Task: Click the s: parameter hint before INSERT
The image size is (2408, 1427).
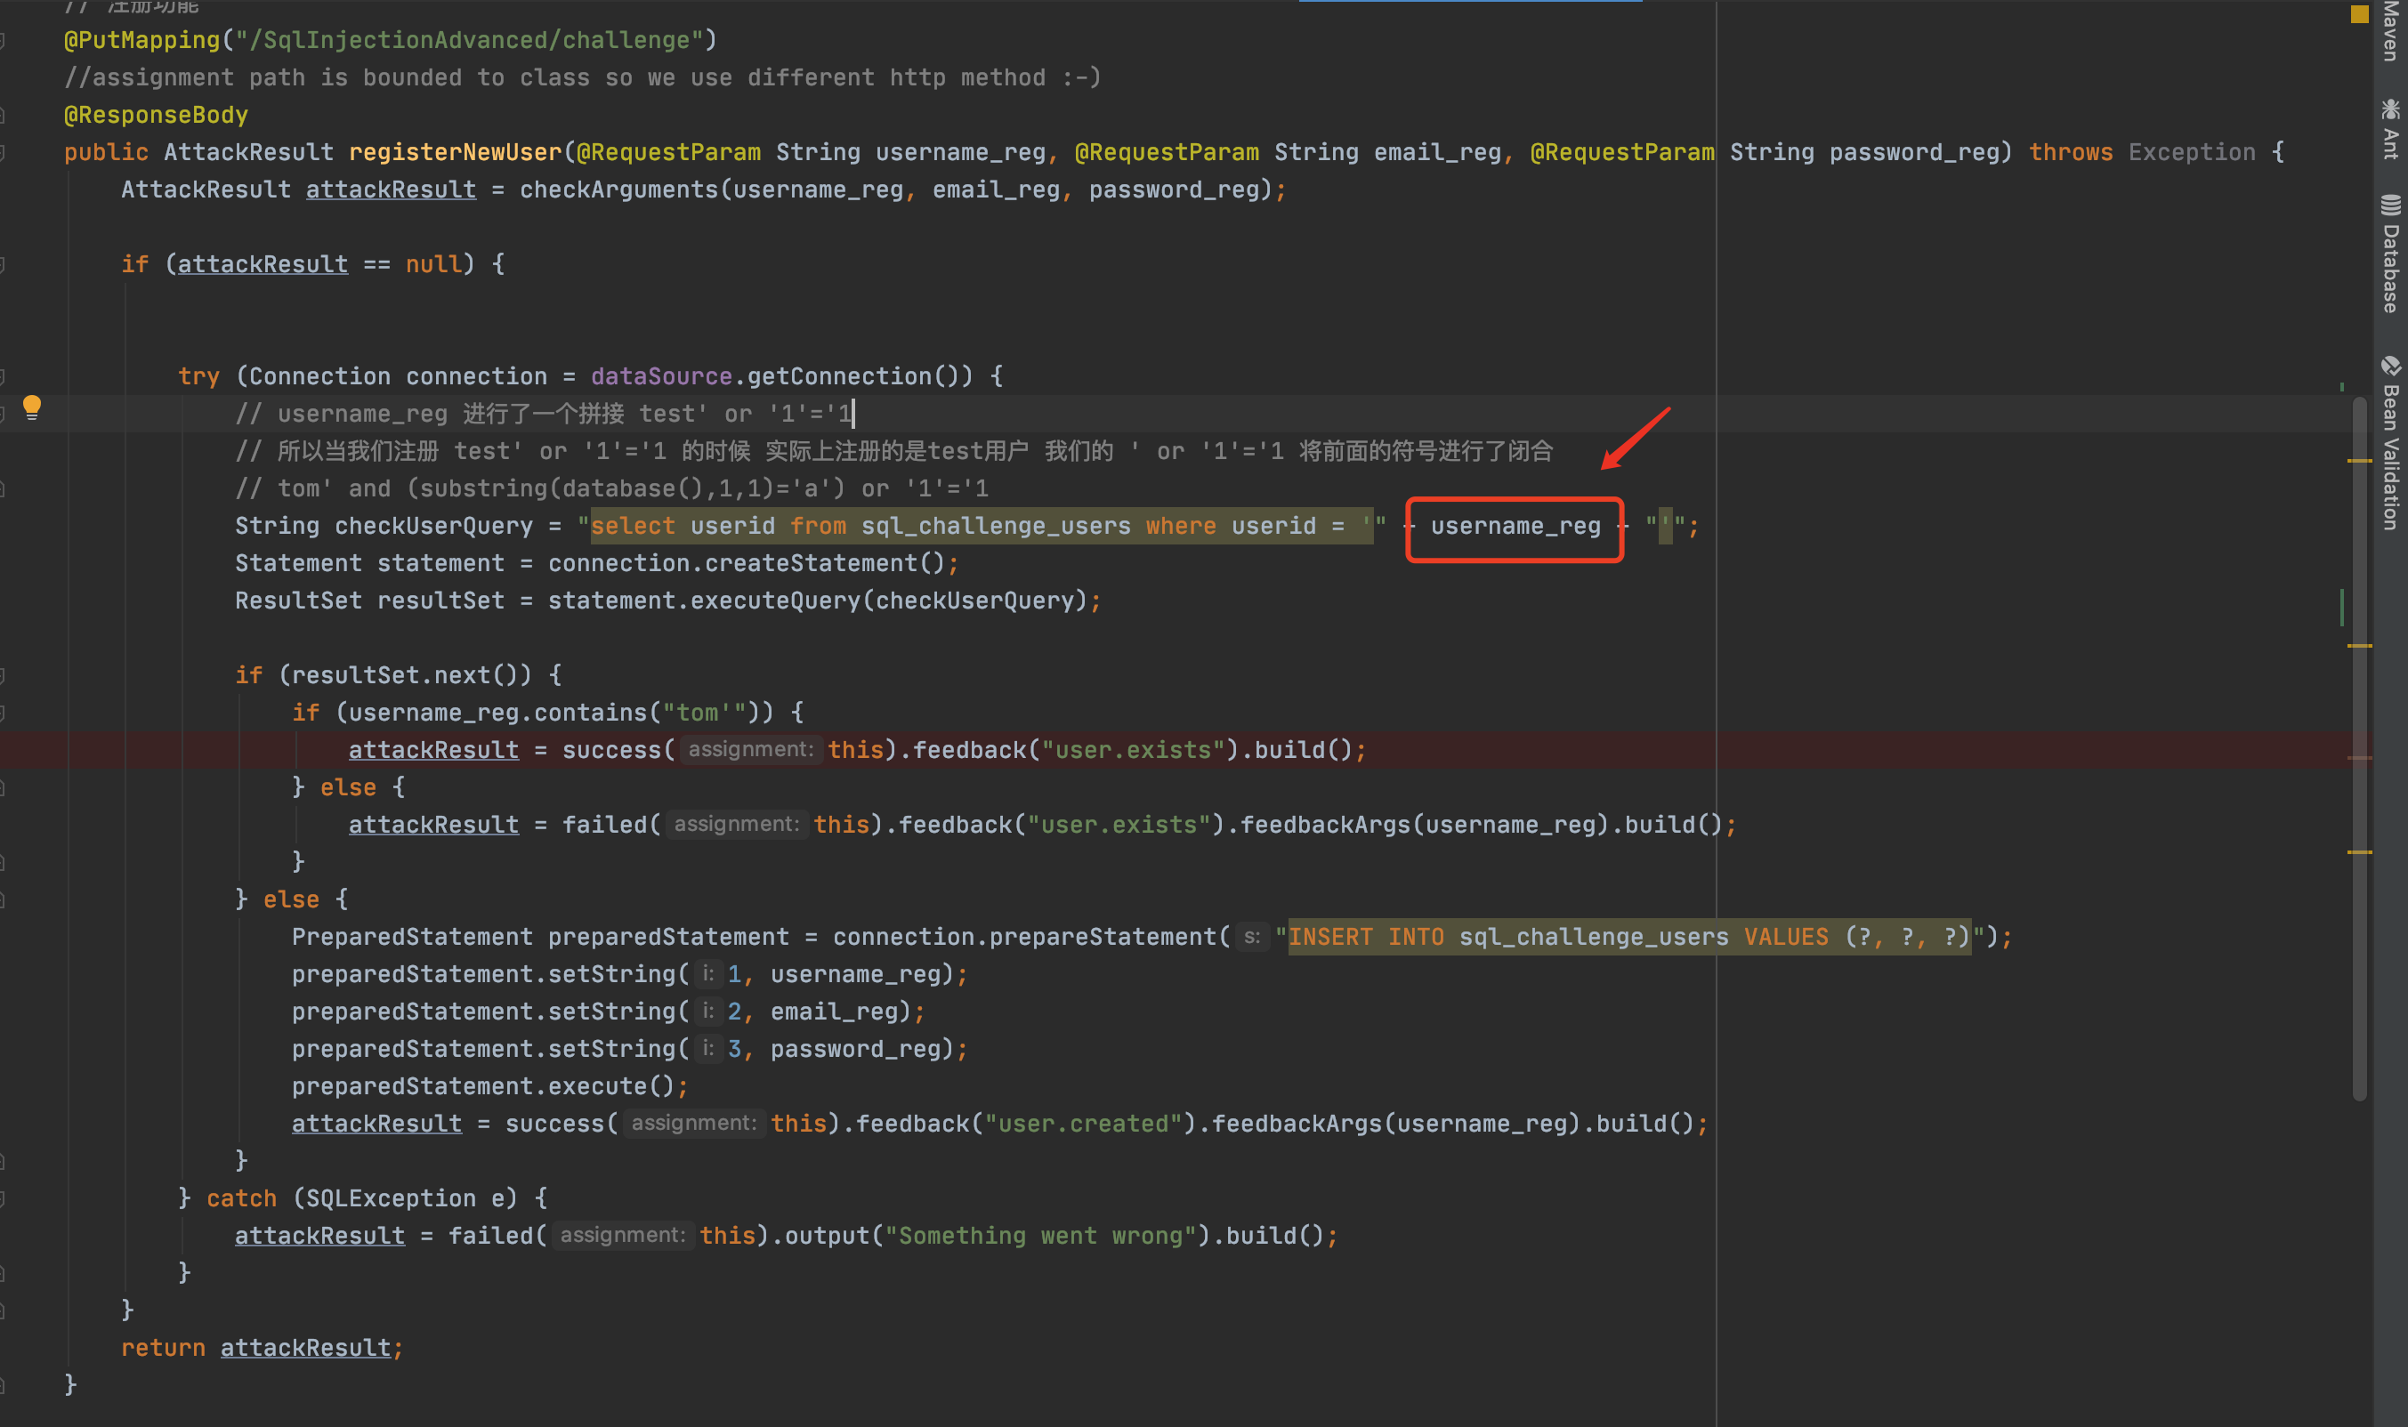Action: pos(1251,937)
